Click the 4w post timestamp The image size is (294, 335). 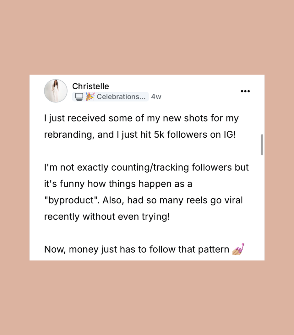(x=156, y=97)
